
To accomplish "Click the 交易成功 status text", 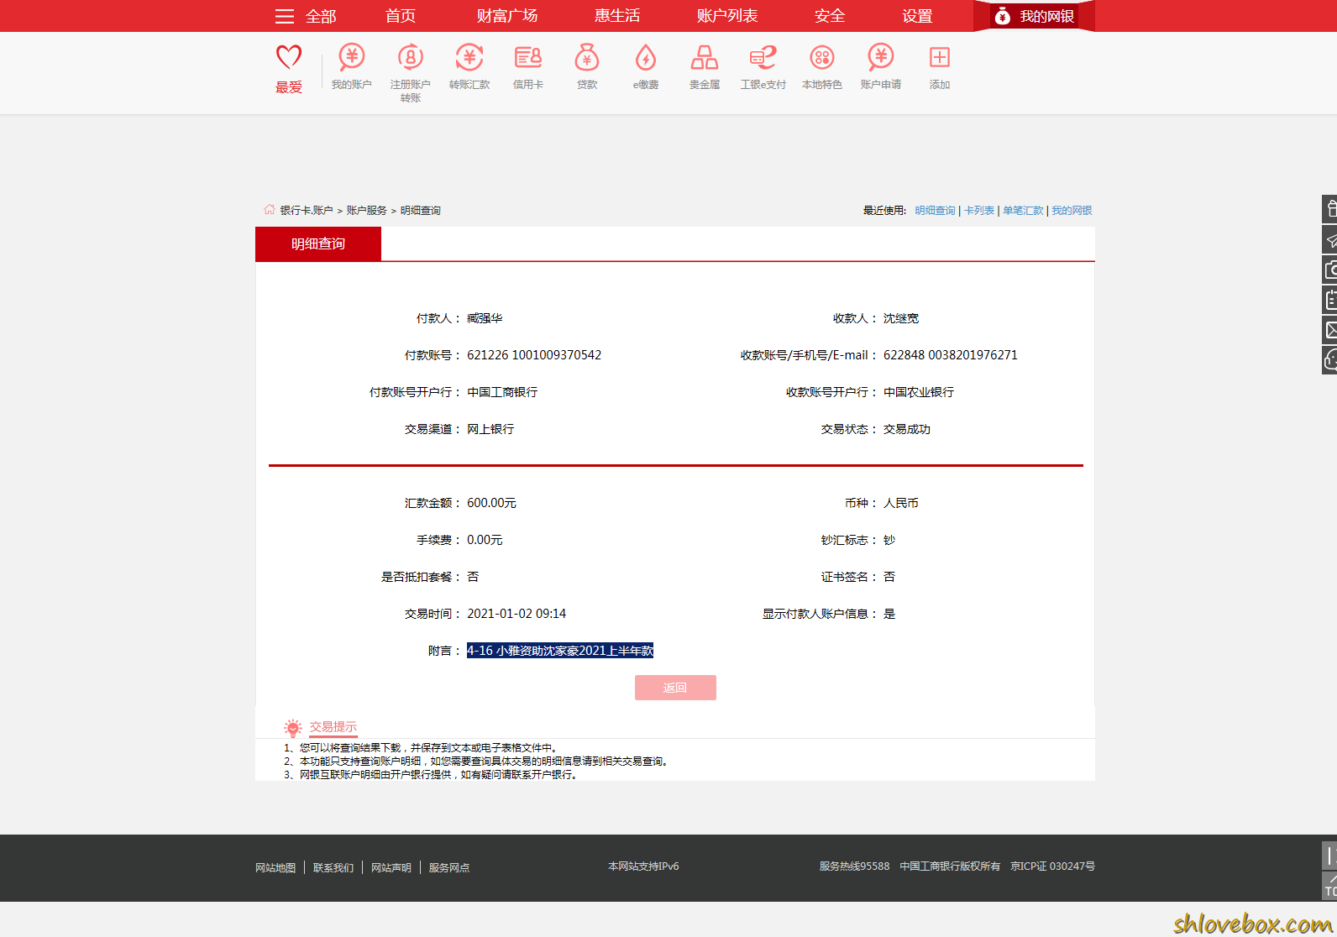I will 907,429.
